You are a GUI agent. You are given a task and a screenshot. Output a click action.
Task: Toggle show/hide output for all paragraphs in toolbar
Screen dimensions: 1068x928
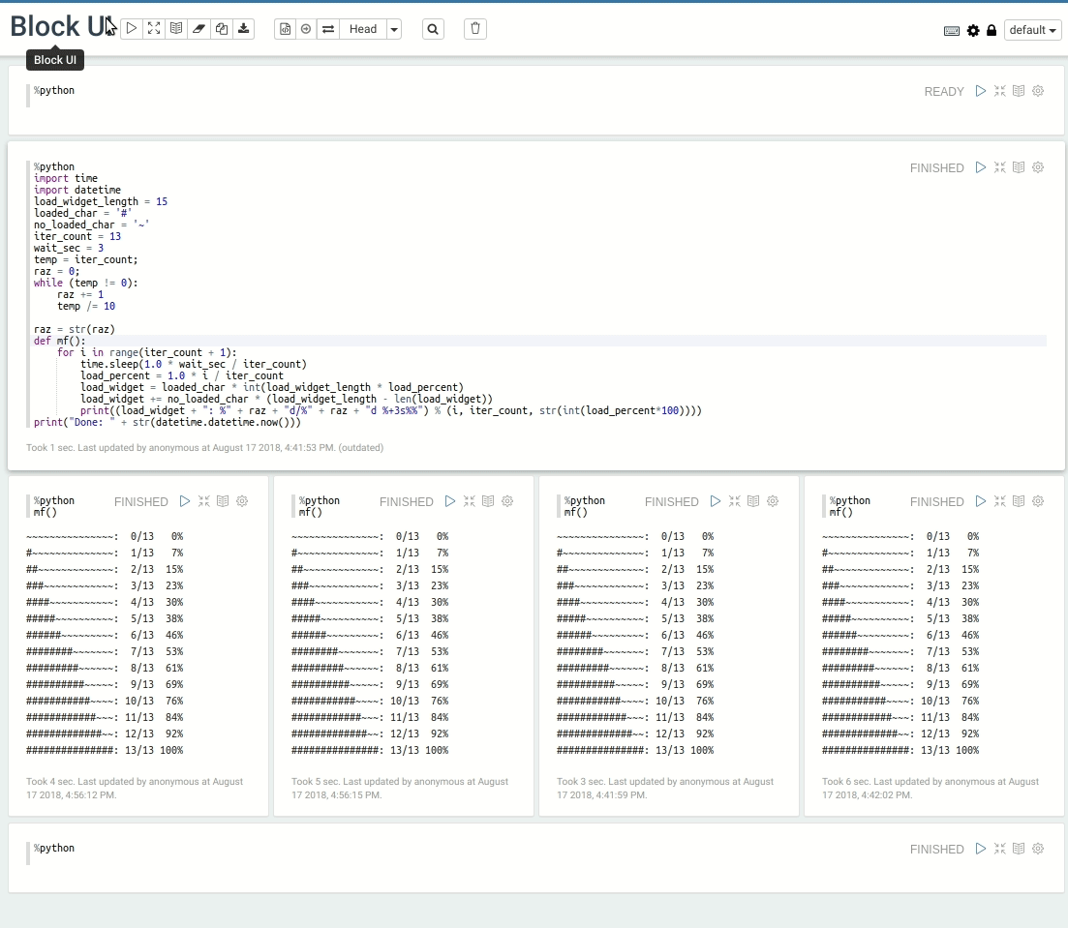[x=176, y=29]
